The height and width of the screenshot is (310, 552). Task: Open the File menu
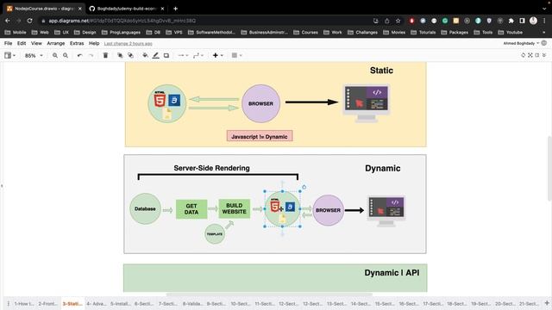point(8,43)
